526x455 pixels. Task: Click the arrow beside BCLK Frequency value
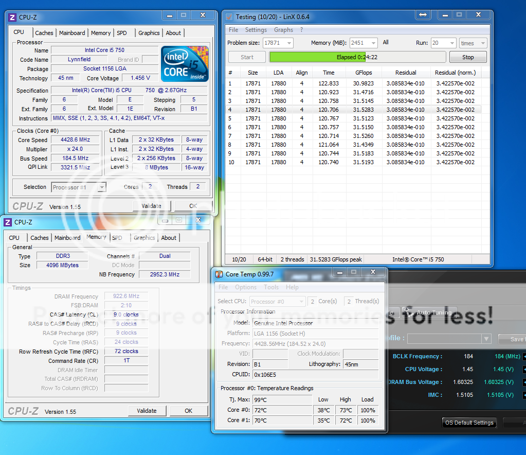(x=524, y=357)
